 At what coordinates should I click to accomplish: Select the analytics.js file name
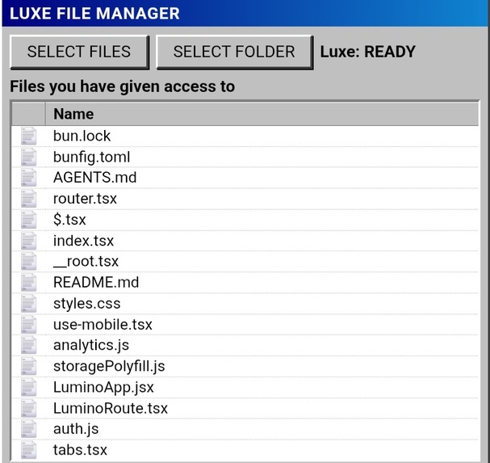tap(91, 345)
